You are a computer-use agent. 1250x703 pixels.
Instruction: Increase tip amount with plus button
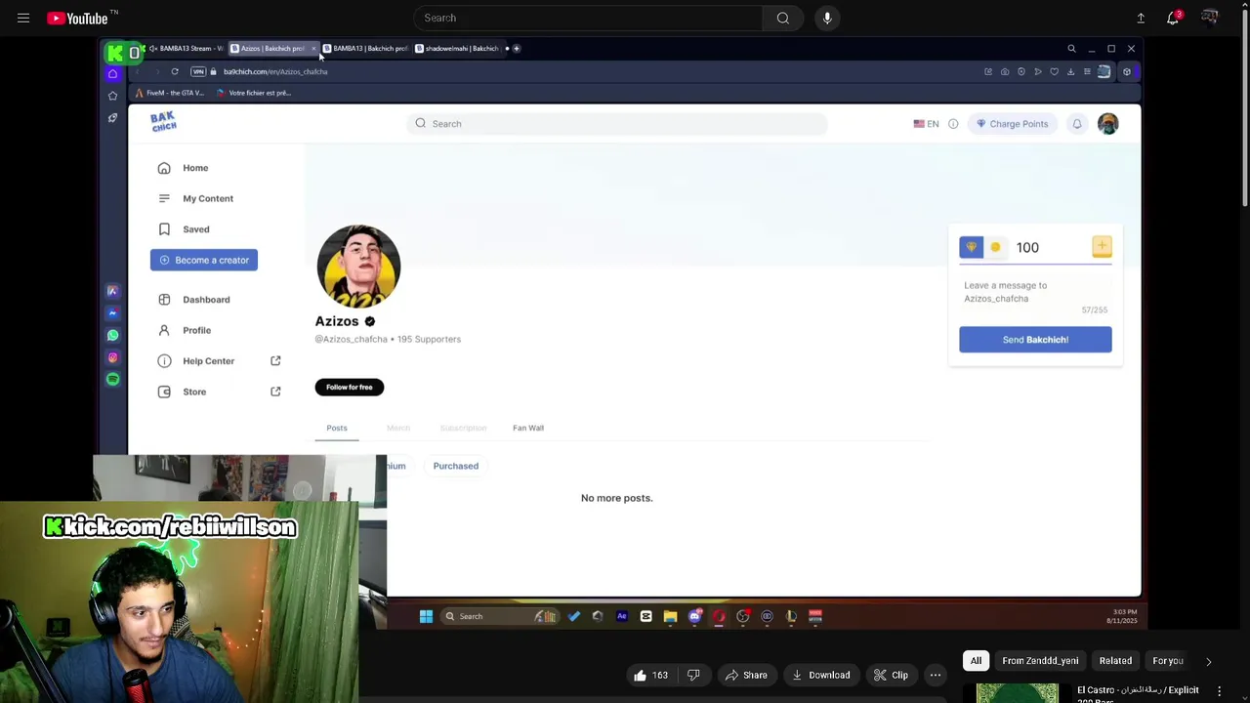(x=1102, y=246)
